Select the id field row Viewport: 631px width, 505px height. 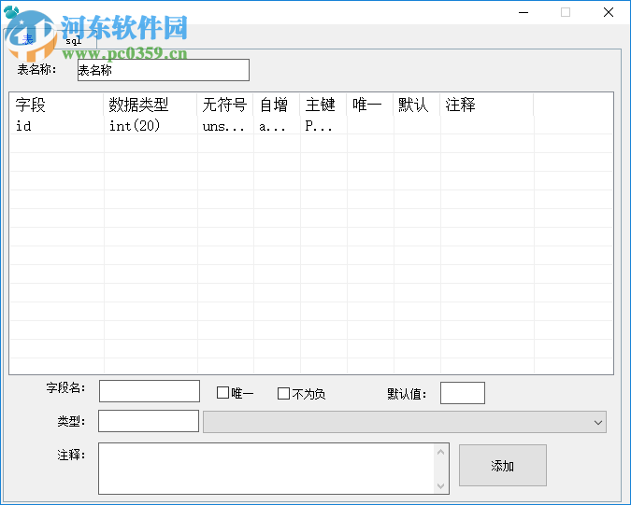[x=310, y=126]
